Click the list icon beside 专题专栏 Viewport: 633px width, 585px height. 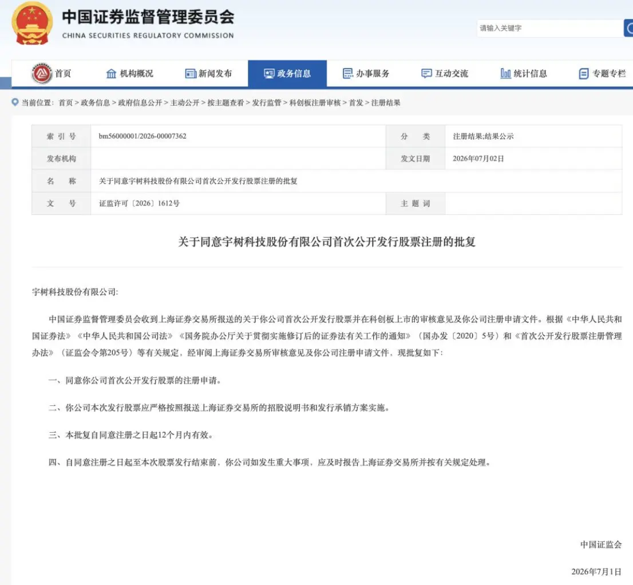[584, 73]
